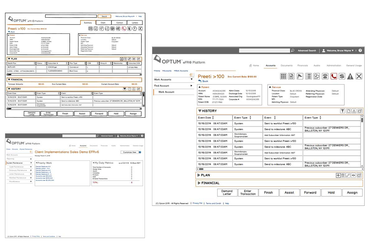Click the search input field in the right mockup
The image size is (373, 248).
(x=264, y=51)
